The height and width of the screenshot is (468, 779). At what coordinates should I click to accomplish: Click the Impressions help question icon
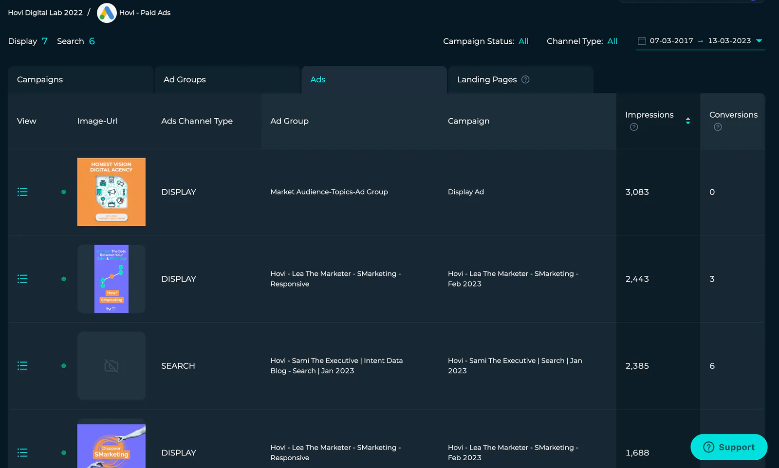pos(634,127)
